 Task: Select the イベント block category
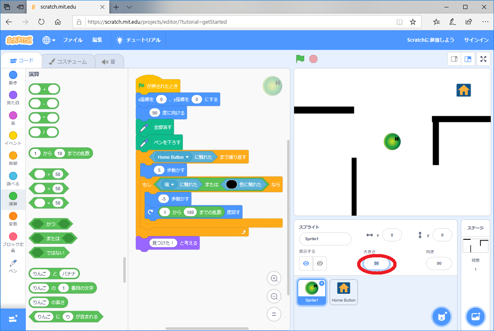click(13, 138)
